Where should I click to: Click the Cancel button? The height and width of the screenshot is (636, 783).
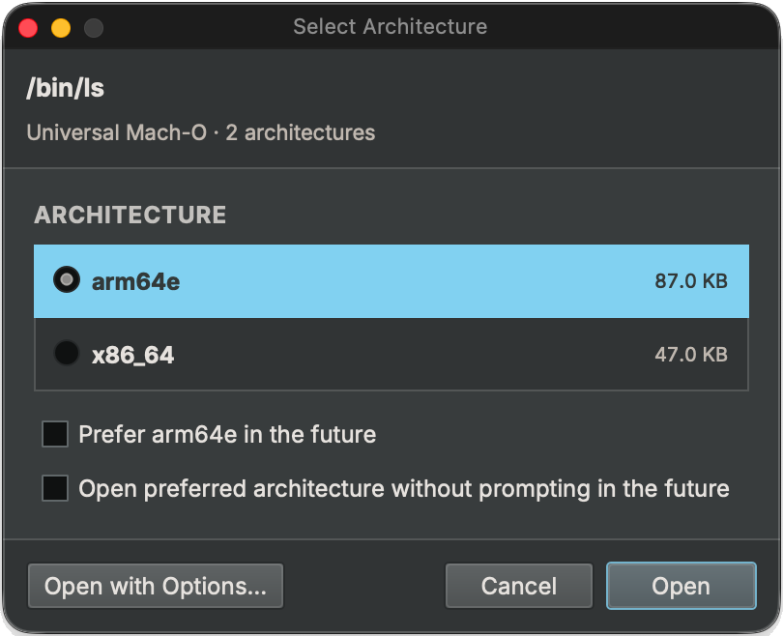click(519, 586)
